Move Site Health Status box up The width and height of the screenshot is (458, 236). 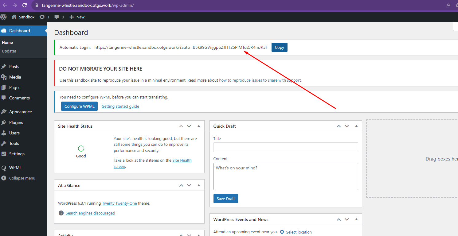click(x=181, y=126)
